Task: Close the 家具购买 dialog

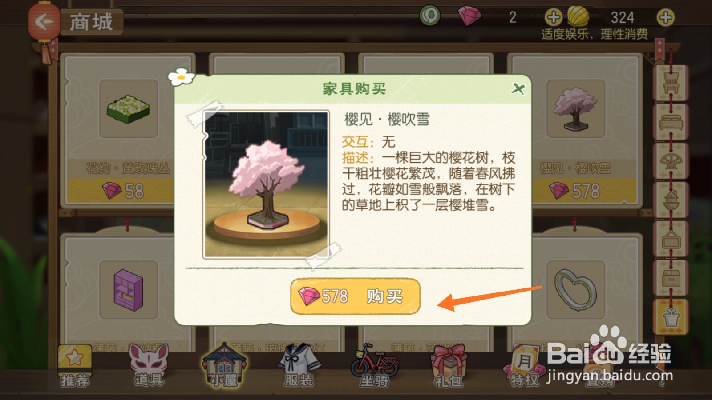Action: coord(518,89)
